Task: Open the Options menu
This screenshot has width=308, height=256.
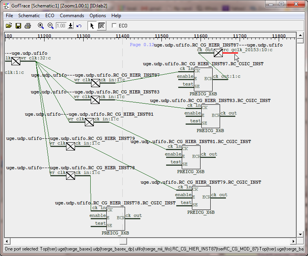Action: [x=97, y=16]
